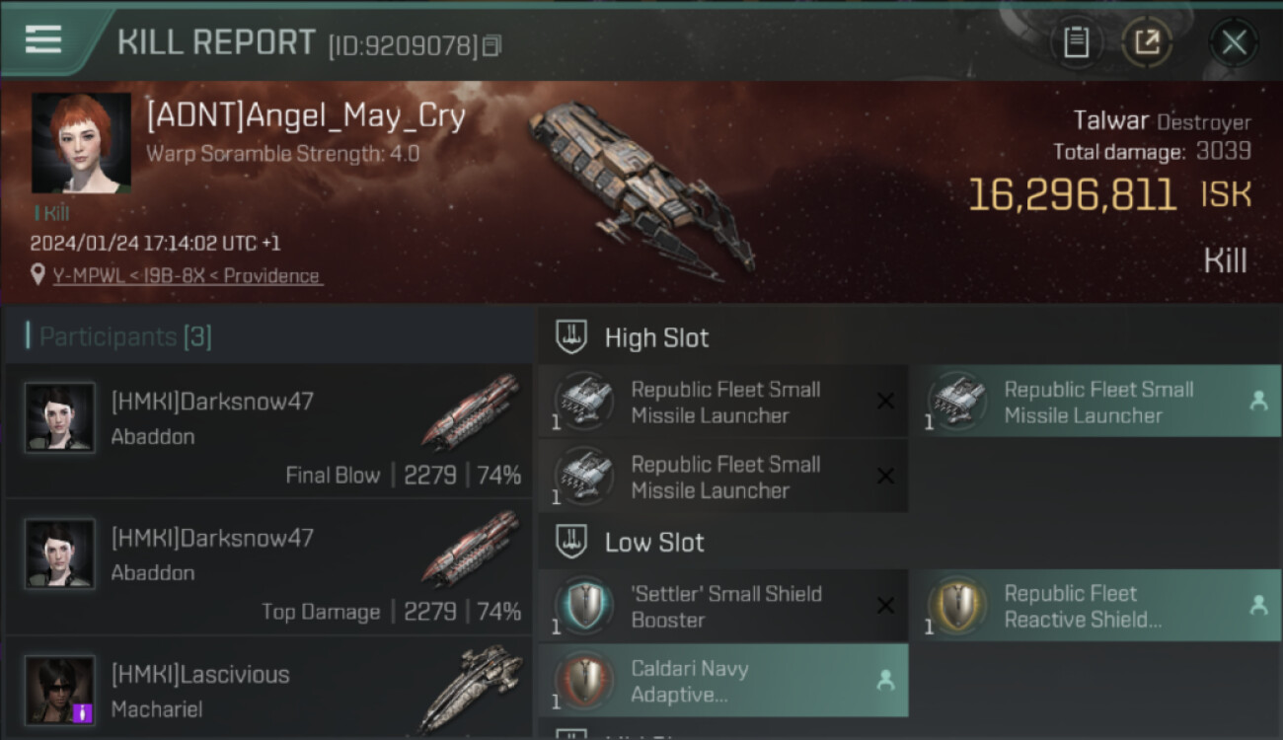Open the Providence location link

pyautogui.click(x=188, y=275)
